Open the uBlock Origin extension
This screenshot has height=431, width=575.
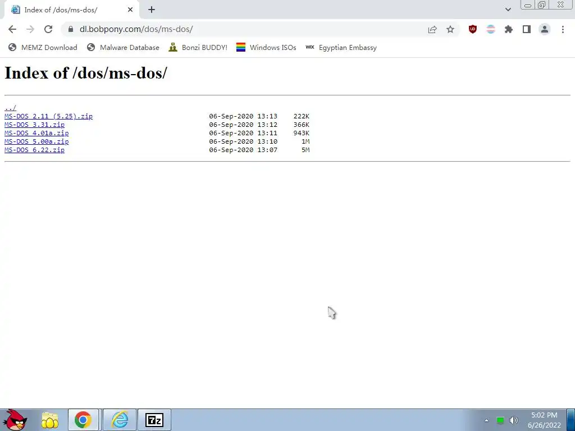[473, 29]
